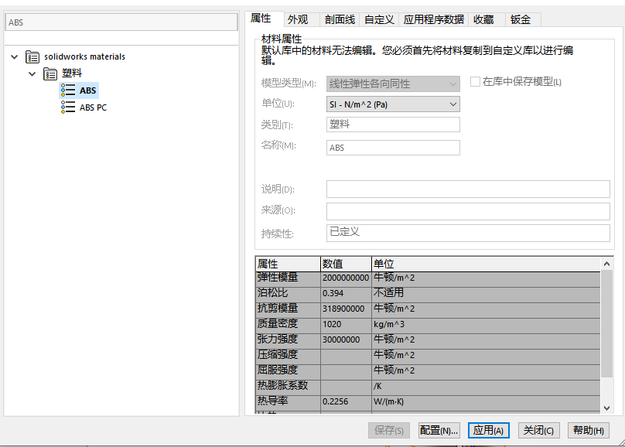This screenshot has width=625, height=447.
Task: Click the properties table scroll down arrow
Action: 607,408
